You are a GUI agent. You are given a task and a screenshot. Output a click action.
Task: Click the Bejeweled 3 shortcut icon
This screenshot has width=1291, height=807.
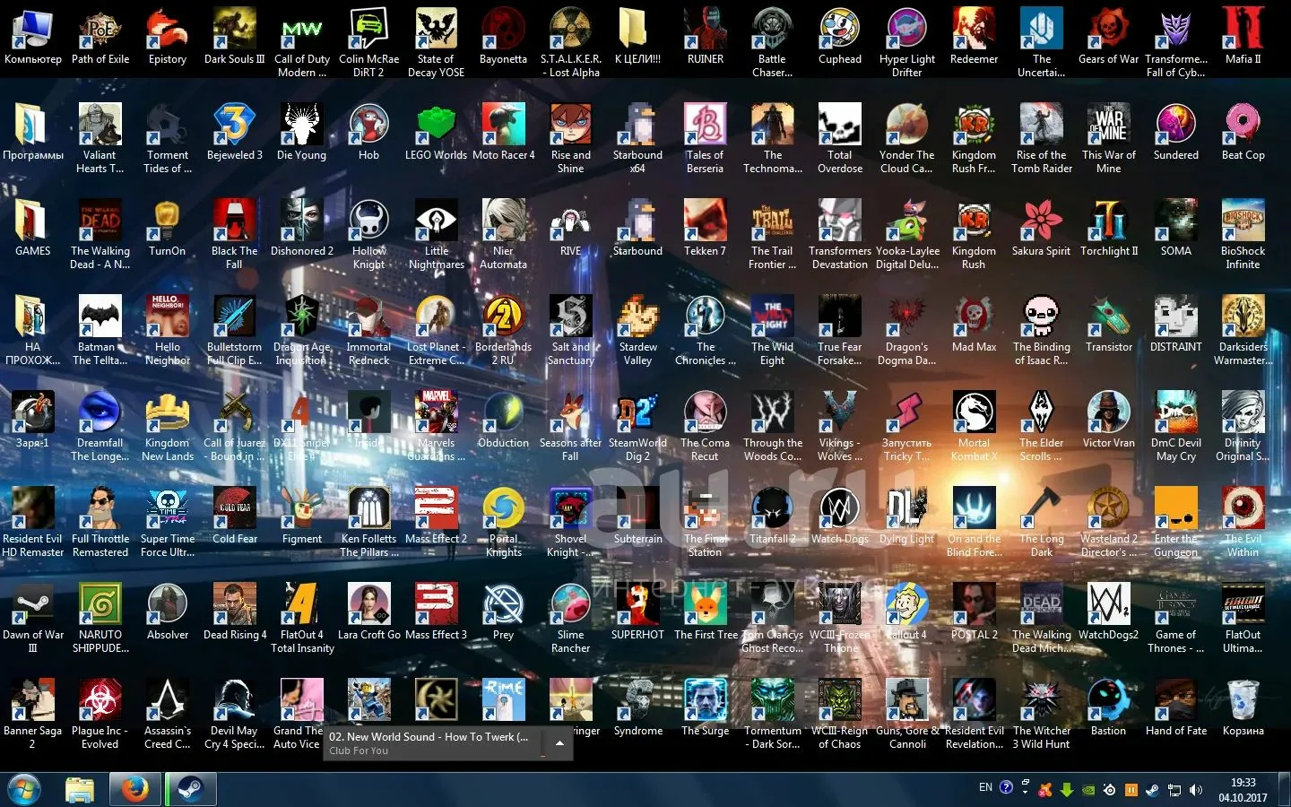click(235, 134)
